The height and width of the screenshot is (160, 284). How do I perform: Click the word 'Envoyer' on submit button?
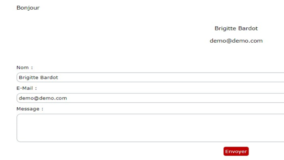236,151
